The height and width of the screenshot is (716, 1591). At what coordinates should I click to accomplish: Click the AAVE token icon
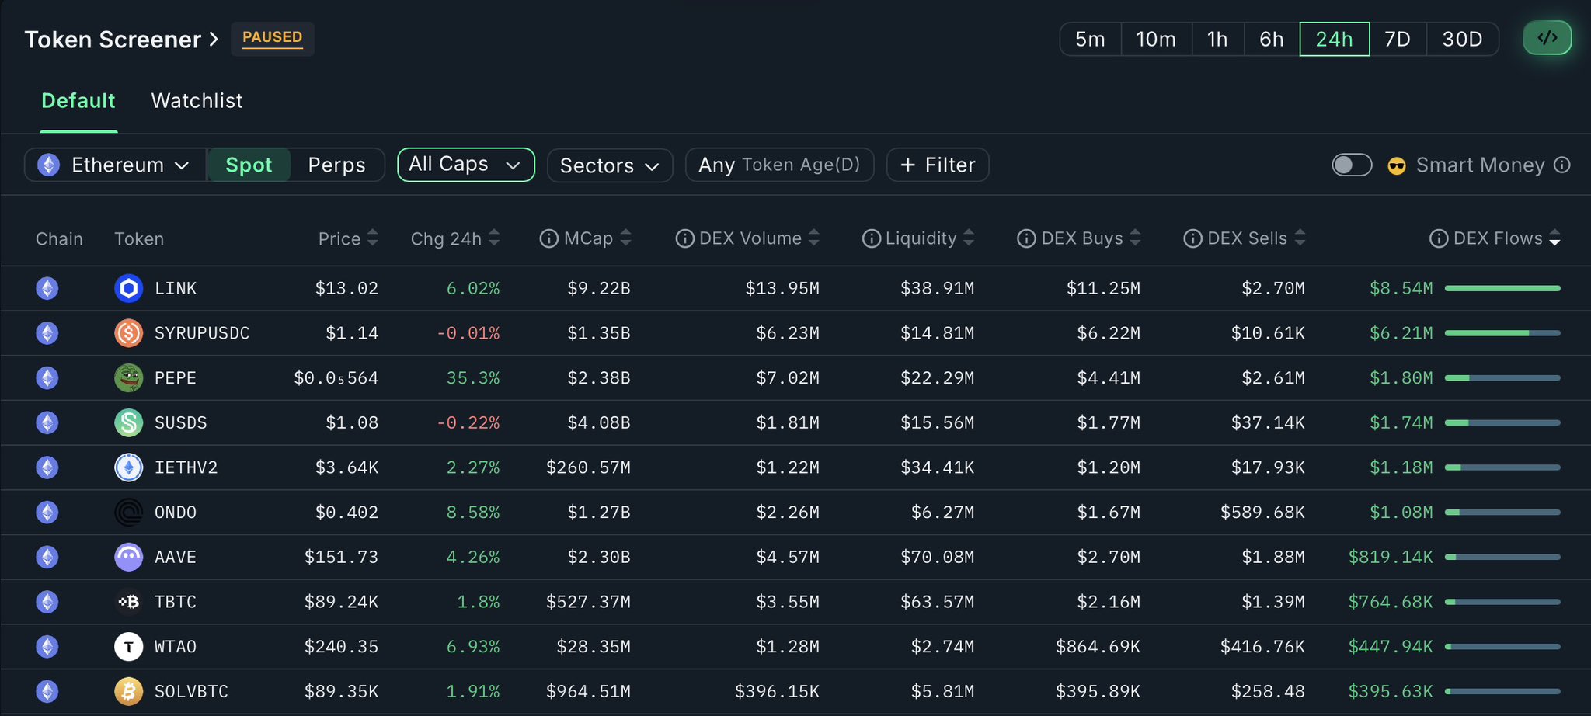(x=129, y=557)
